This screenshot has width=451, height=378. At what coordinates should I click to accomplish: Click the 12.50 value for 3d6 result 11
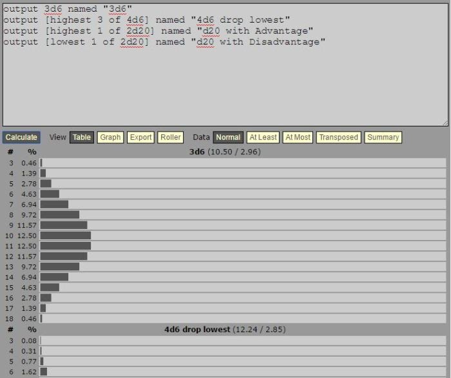tap(27, 246)
